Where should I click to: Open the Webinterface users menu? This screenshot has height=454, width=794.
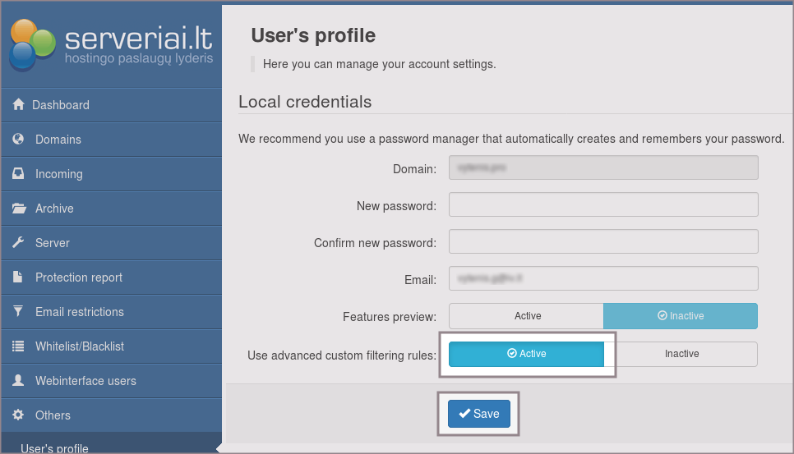pos(85,381)
